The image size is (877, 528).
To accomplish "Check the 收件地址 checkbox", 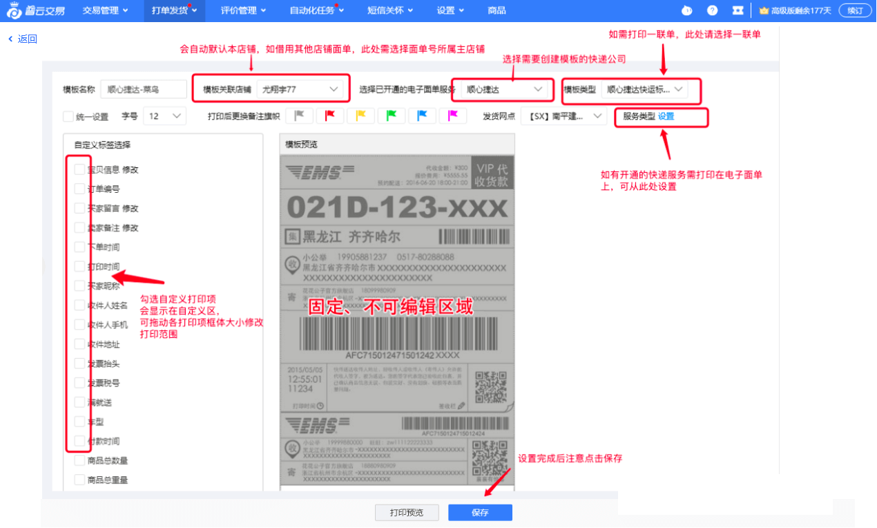I will (x=79, y=343).
